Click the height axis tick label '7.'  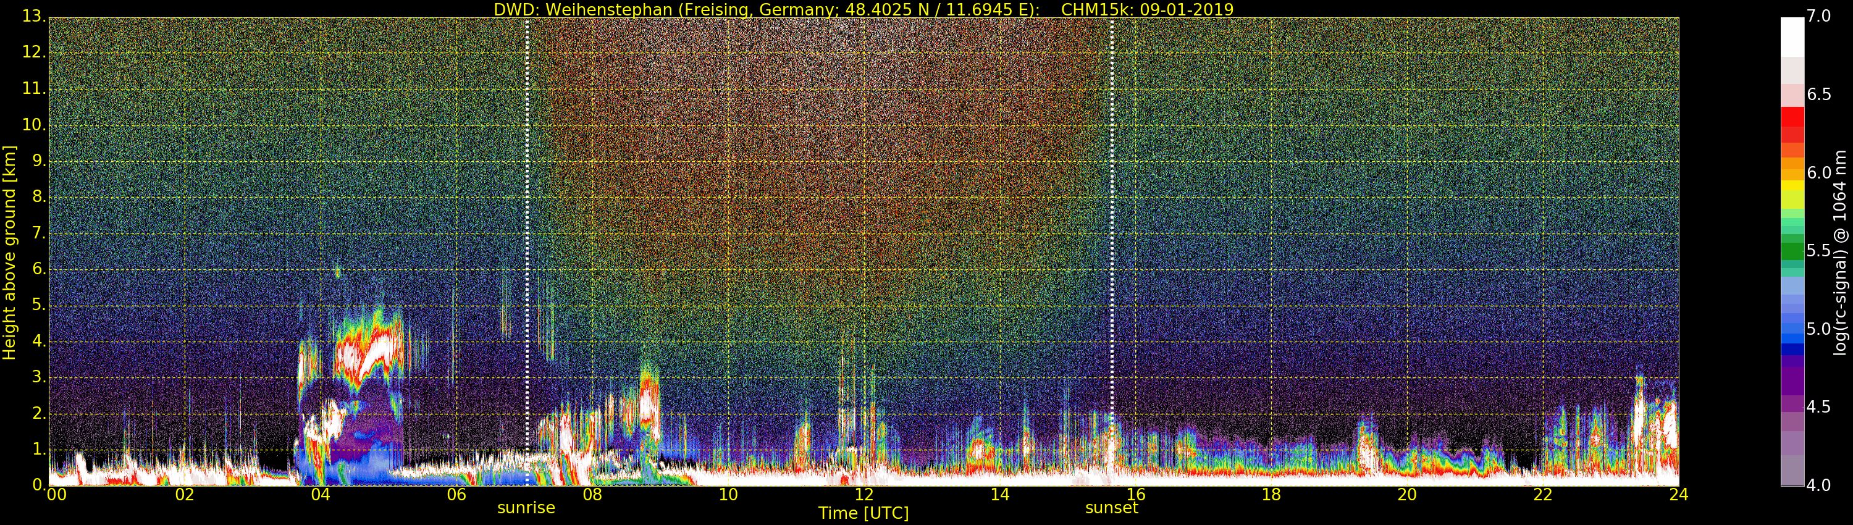(39, 233)
